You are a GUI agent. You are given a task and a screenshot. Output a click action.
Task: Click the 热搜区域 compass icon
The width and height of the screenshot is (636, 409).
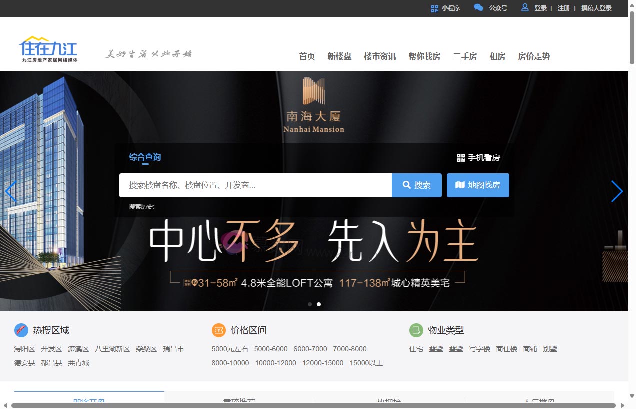click(21, 330)
